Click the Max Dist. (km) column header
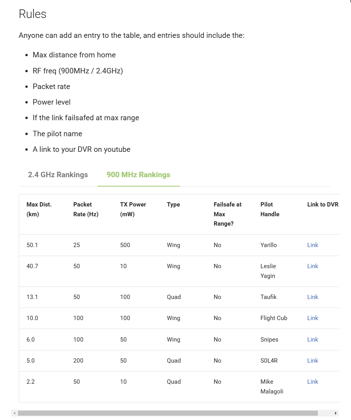The height and width of the screenshot is (420, 351). pyautogui.click(x=39, y=209)
